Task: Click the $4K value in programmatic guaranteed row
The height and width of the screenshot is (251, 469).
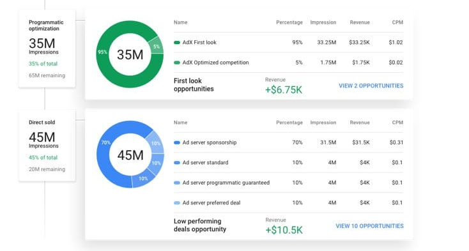Action: tap(365, 183)
